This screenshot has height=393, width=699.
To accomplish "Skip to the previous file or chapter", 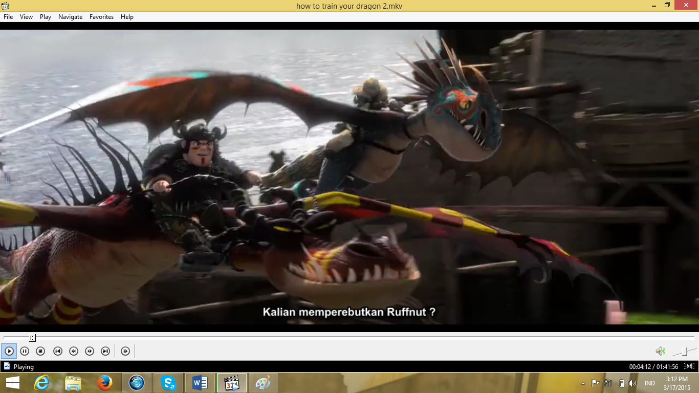I will click(x=58, y=351).
